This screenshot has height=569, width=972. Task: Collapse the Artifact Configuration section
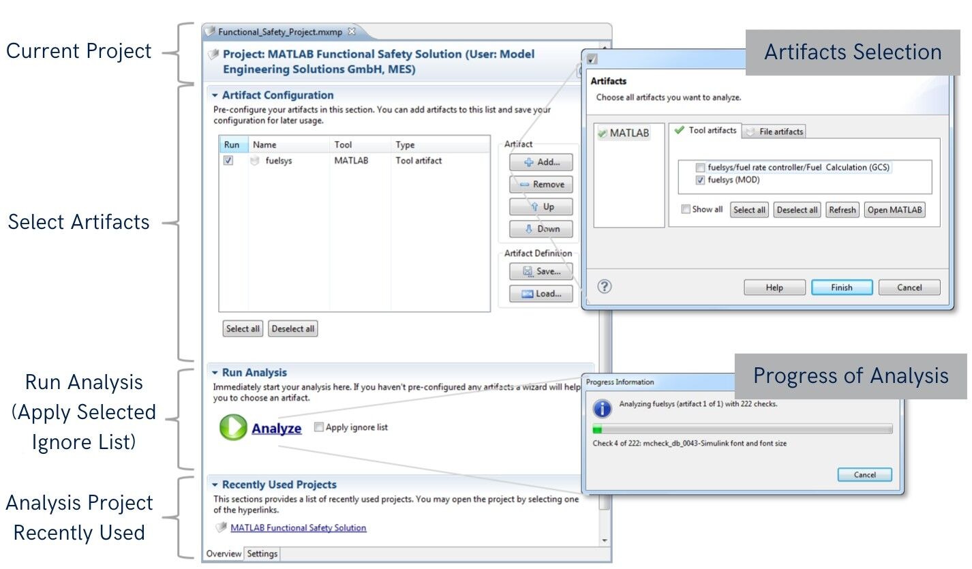click(x=215, y=95)
